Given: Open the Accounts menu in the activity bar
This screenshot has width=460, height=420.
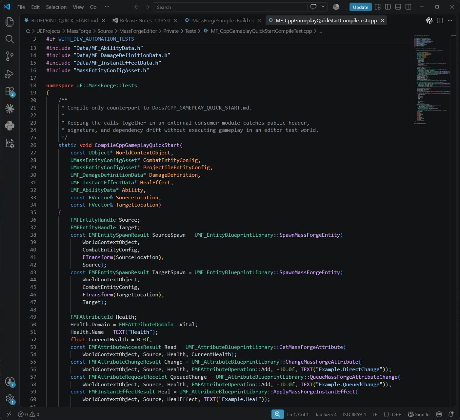Looking at the screenshot, I should click(10, 382).
